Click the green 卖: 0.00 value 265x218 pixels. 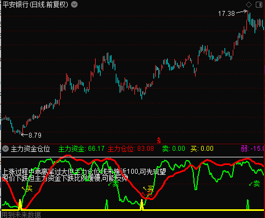tap(174, 149)
